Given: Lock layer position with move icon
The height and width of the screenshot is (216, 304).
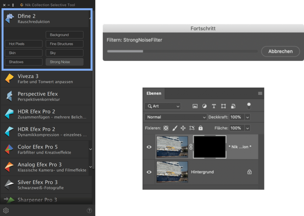Looking at the screenshot, I should tap(183, 128).
